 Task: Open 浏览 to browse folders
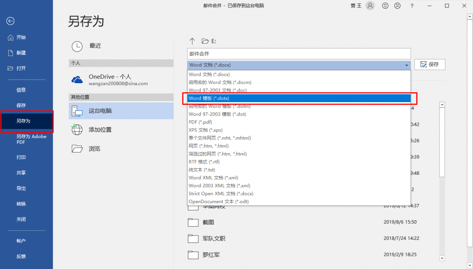pyautogui.click(x=121, y=149)
